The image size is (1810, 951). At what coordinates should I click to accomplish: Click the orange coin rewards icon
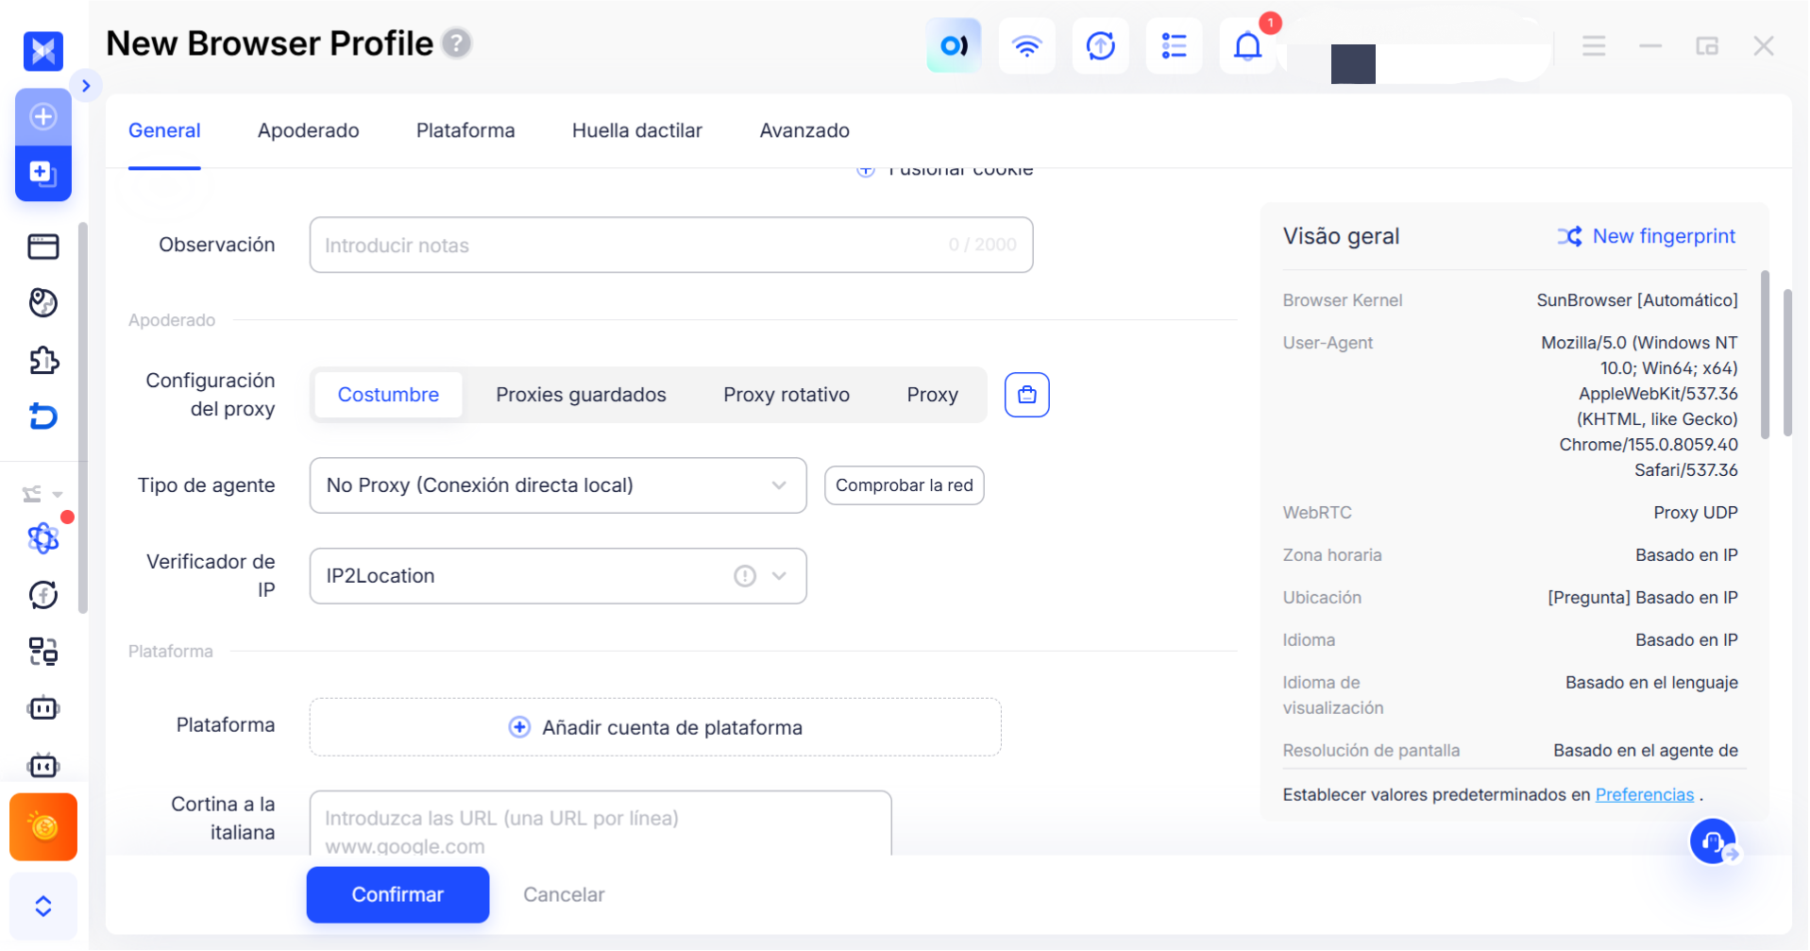coord(43,827)
